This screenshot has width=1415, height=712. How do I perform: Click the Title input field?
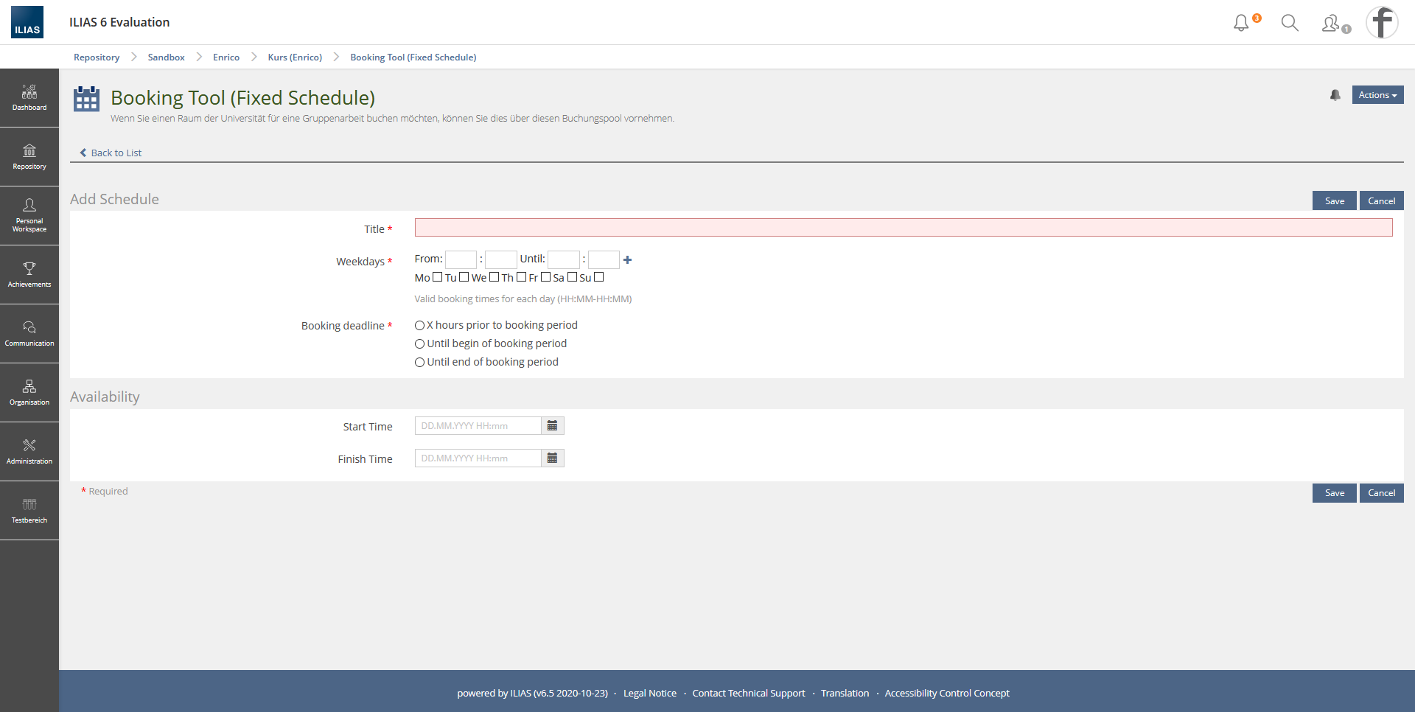point(903,228)
